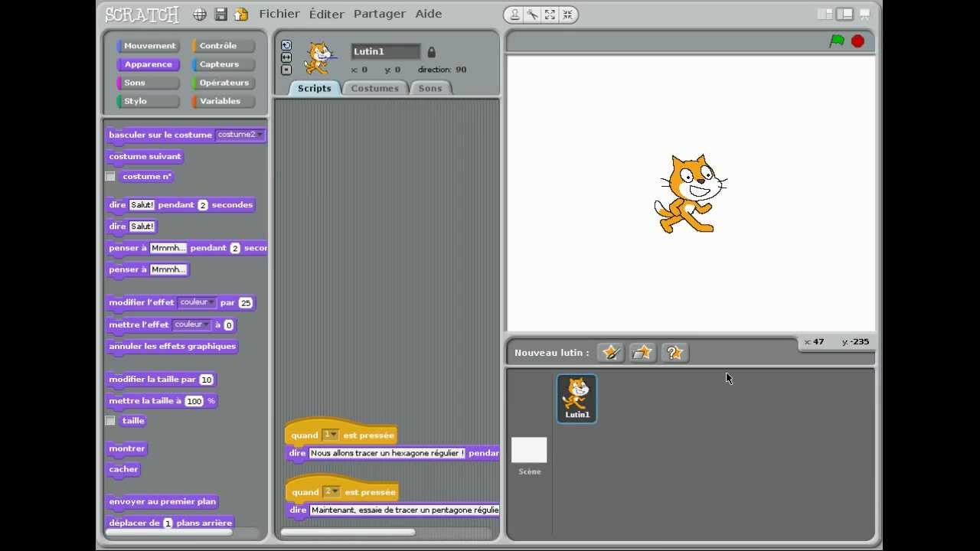Toggle the sprite lock icon

431,52
